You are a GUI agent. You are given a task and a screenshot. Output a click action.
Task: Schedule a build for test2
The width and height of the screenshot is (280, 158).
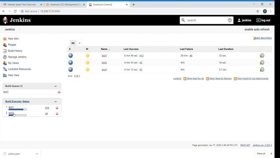tap(262, 62)
